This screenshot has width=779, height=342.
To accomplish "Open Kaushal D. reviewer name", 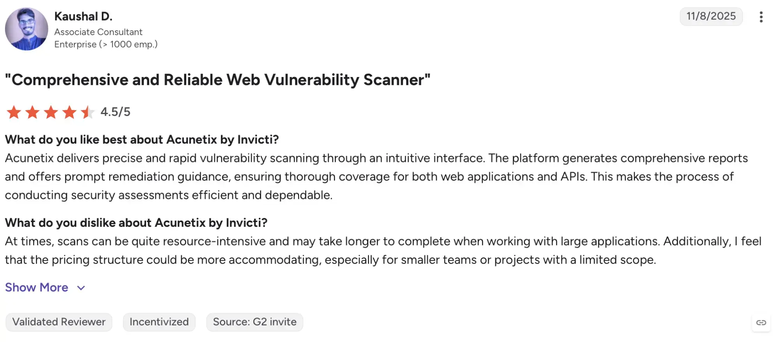I will pyautogui.click(x=83, y=16).
